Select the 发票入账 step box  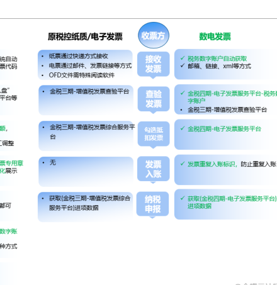[154, 169]
